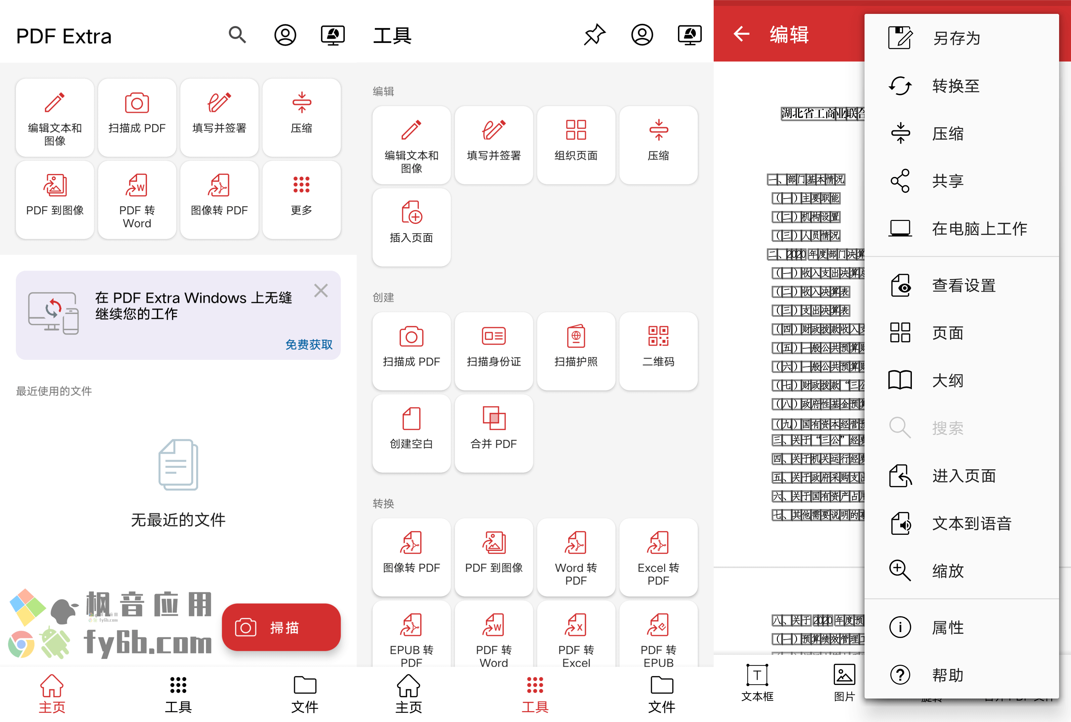Image resolution: width=1071 pixels, height=722 pixels.
Task: Open PDF 转 Word in Tools 转换 section
Action: point(494,634)
